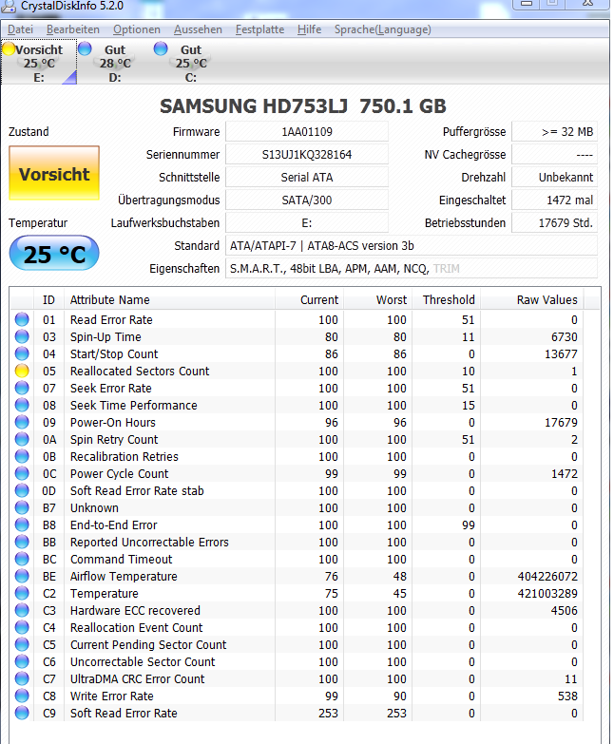The image size is (614, 744).
Task: Click the Attribute Name column header
Action: [169, 299]
